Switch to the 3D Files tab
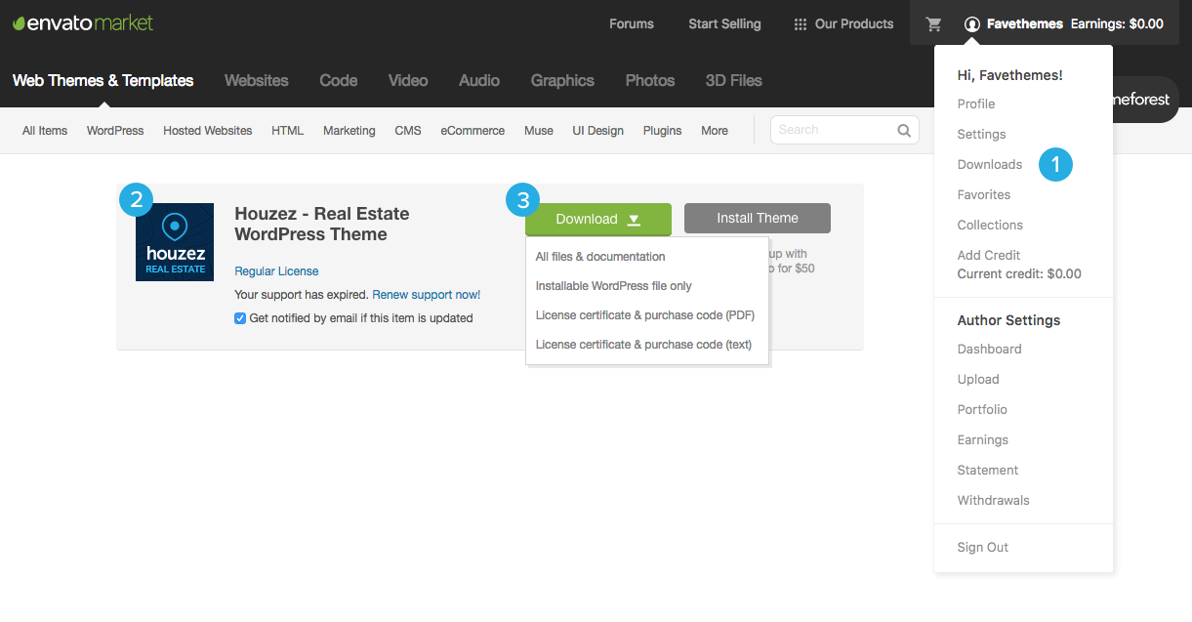The height and width of the screenshot is (622, 1192). point(734,80)
